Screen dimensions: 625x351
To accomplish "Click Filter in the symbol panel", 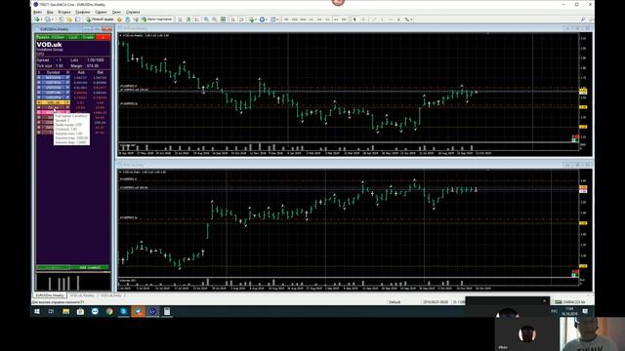I will [58, 37].
